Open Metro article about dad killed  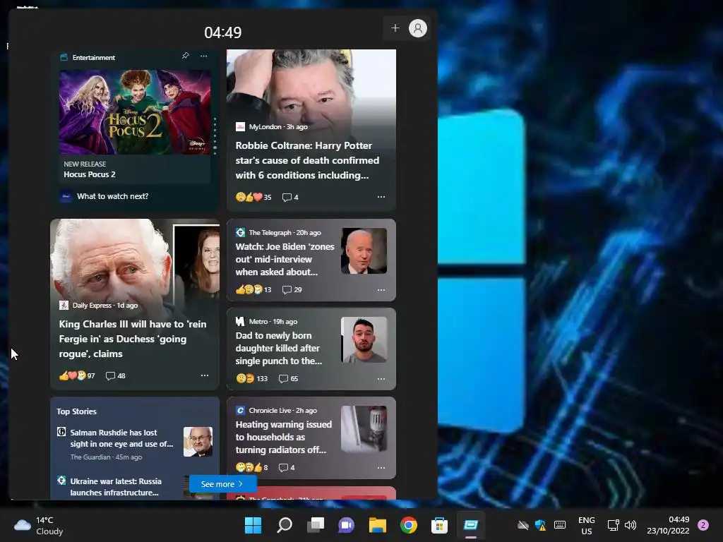click(x=278, y=348)
